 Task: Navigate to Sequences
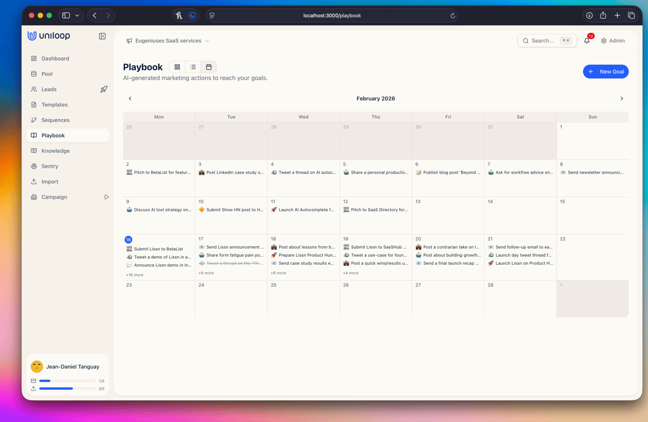pyautogui.click(x=67, y=120)
